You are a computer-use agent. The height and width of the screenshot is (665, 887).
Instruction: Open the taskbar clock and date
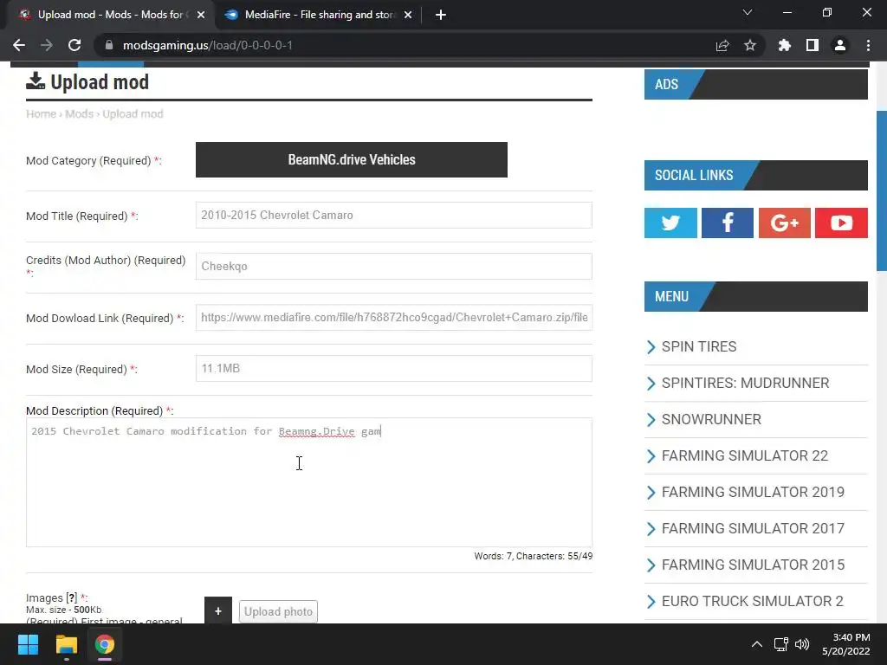click(x=845, y=644)
